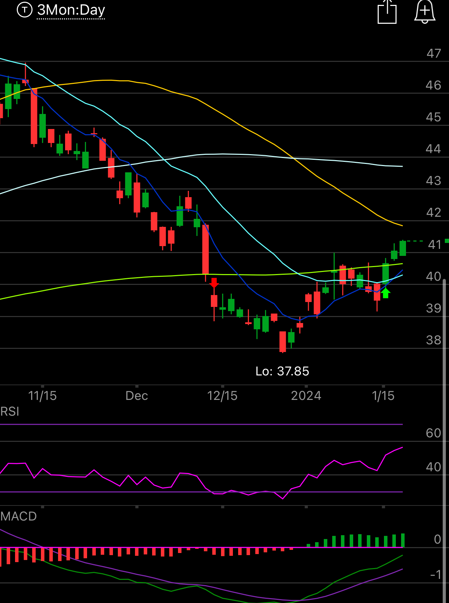Tap the circled T icon
The width and height of the screenshot is (449, 603).
tap(24, 10)
